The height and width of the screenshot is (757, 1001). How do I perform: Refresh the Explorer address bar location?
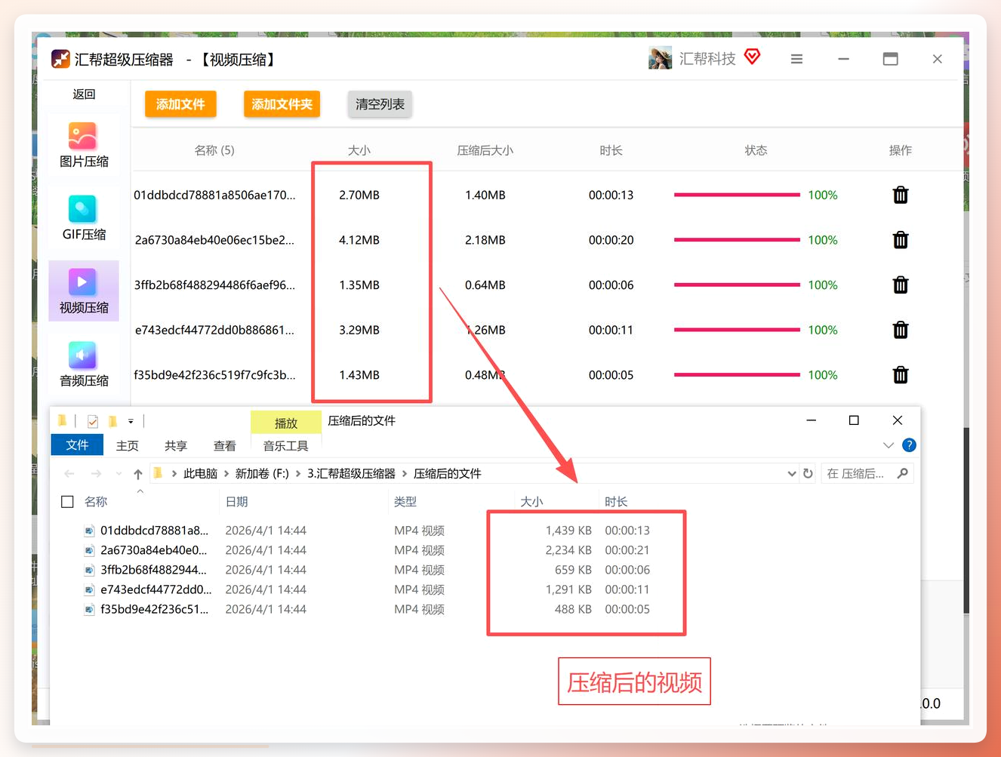tap(808, 473)
